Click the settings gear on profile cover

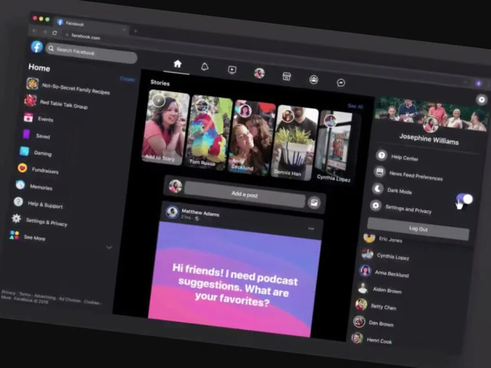coord(481,99)
